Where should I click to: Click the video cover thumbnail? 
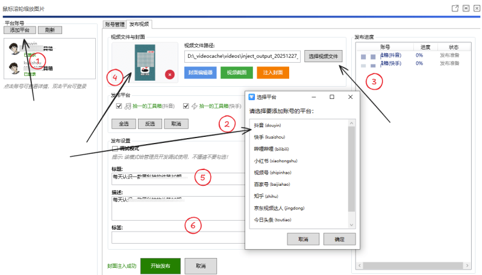coord(145,63)
